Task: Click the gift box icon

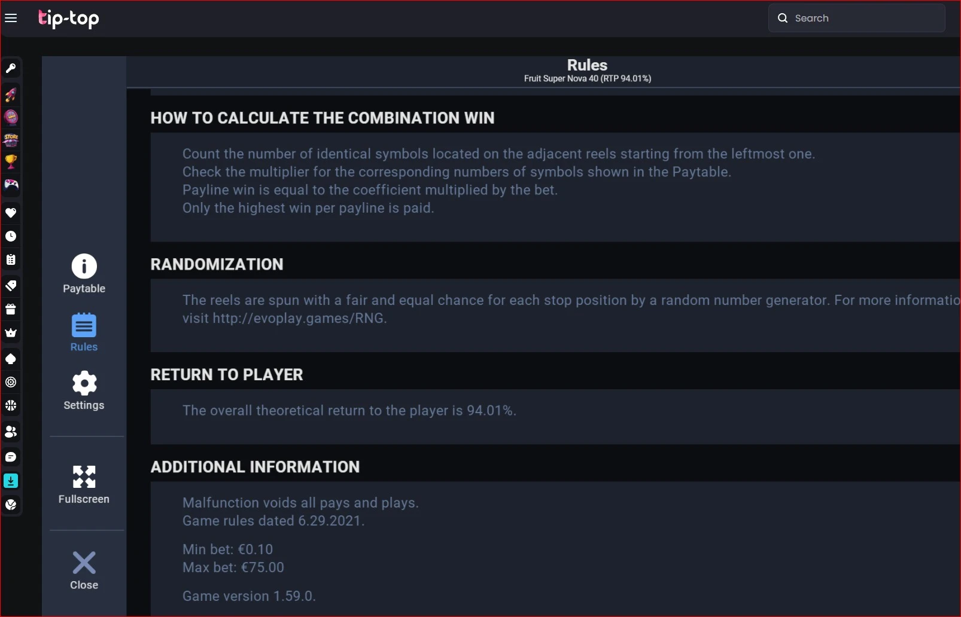Action: click(11, 309)
